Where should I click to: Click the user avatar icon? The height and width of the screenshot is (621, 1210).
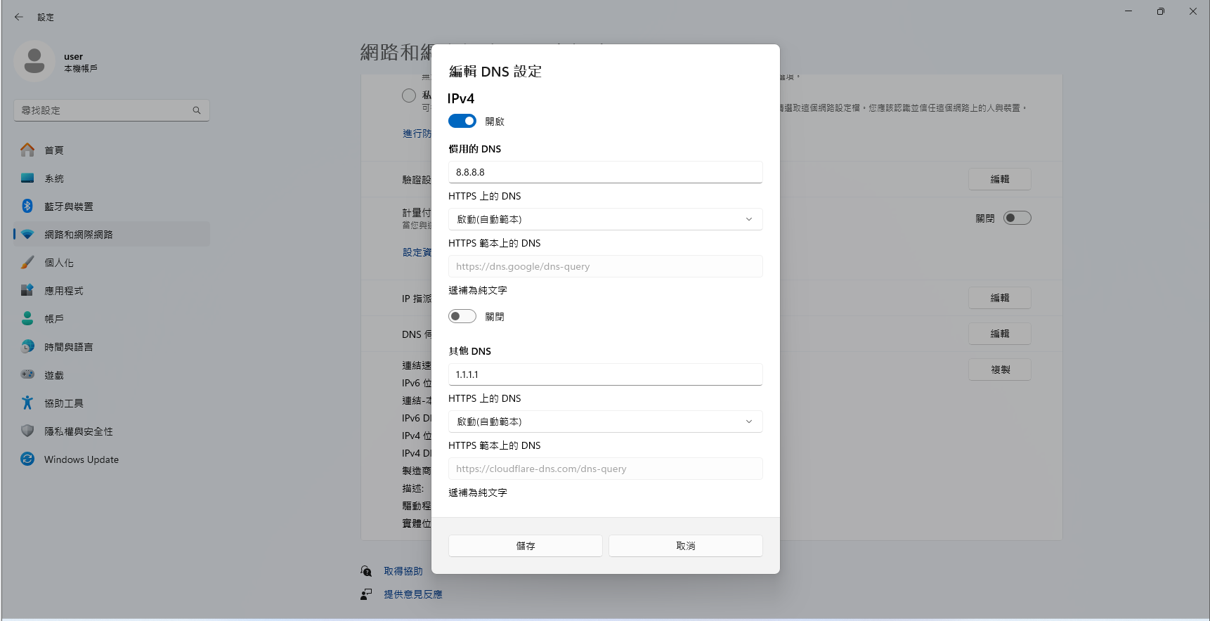(34, 61)
